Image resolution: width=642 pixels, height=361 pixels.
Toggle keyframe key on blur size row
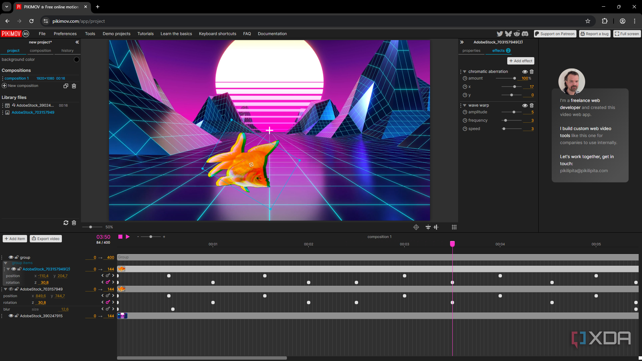[108, 309]
